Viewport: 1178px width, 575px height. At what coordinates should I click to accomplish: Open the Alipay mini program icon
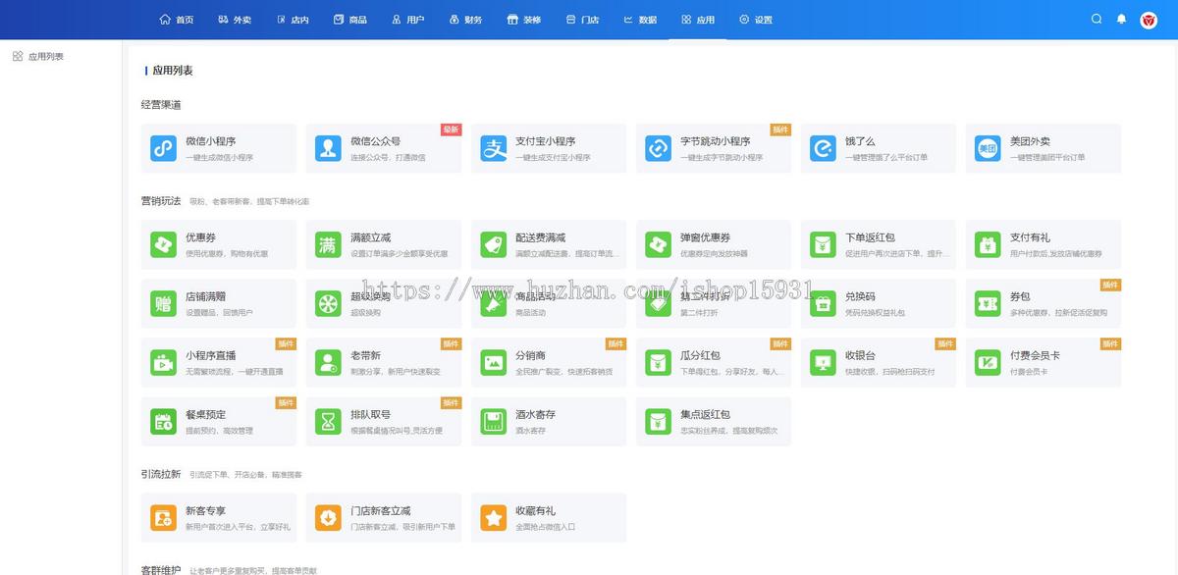[493, 148]
